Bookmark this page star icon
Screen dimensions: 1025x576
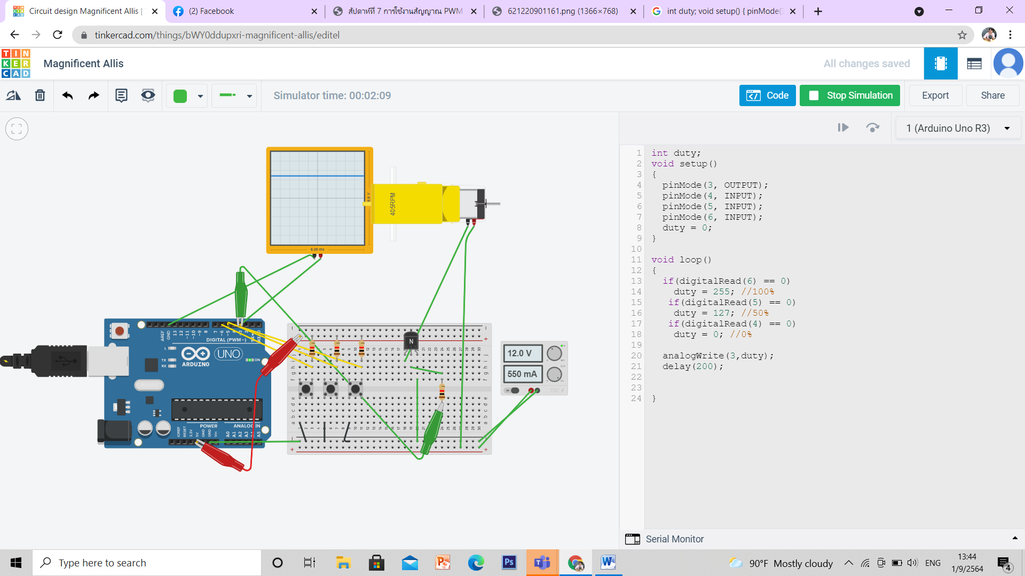[x=962, y=35]
